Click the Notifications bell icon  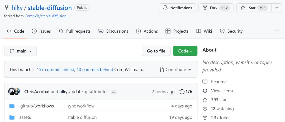click(165, 8)
